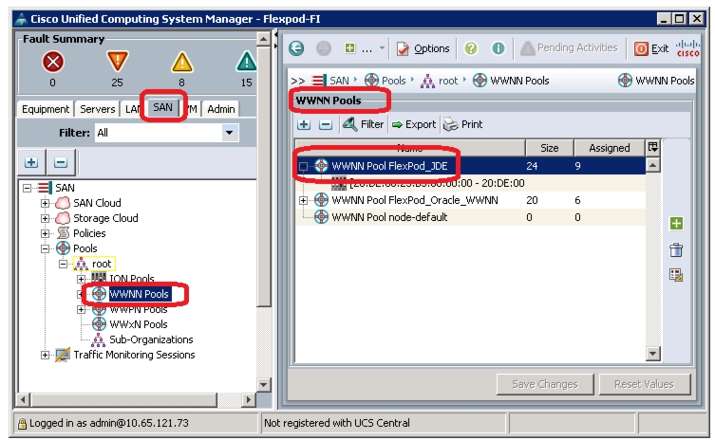Viewport: 715px width, 440px height.
Task: Expand the WWNN Pool FlexPod_Oracle_WWNN row
Action: point(303,200)
